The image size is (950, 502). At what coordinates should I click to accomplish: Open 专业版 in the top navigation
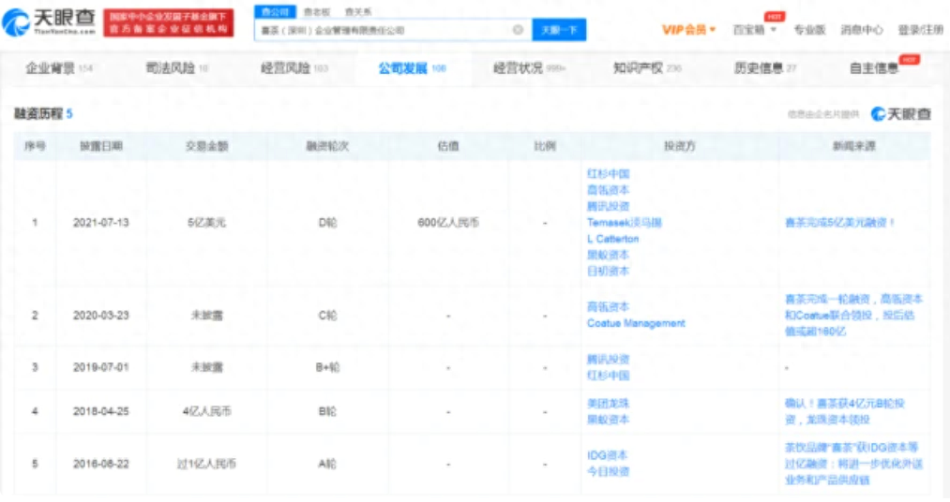(808, 30)
